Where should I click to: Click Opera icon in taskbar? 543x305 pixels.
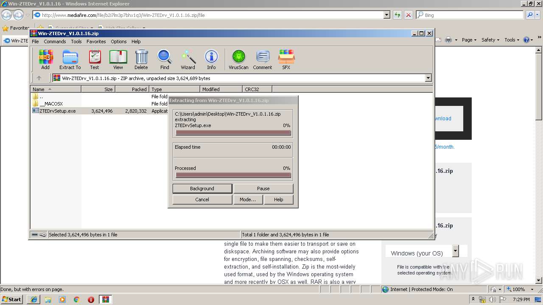pyautogui.click(x=91, y=299)
